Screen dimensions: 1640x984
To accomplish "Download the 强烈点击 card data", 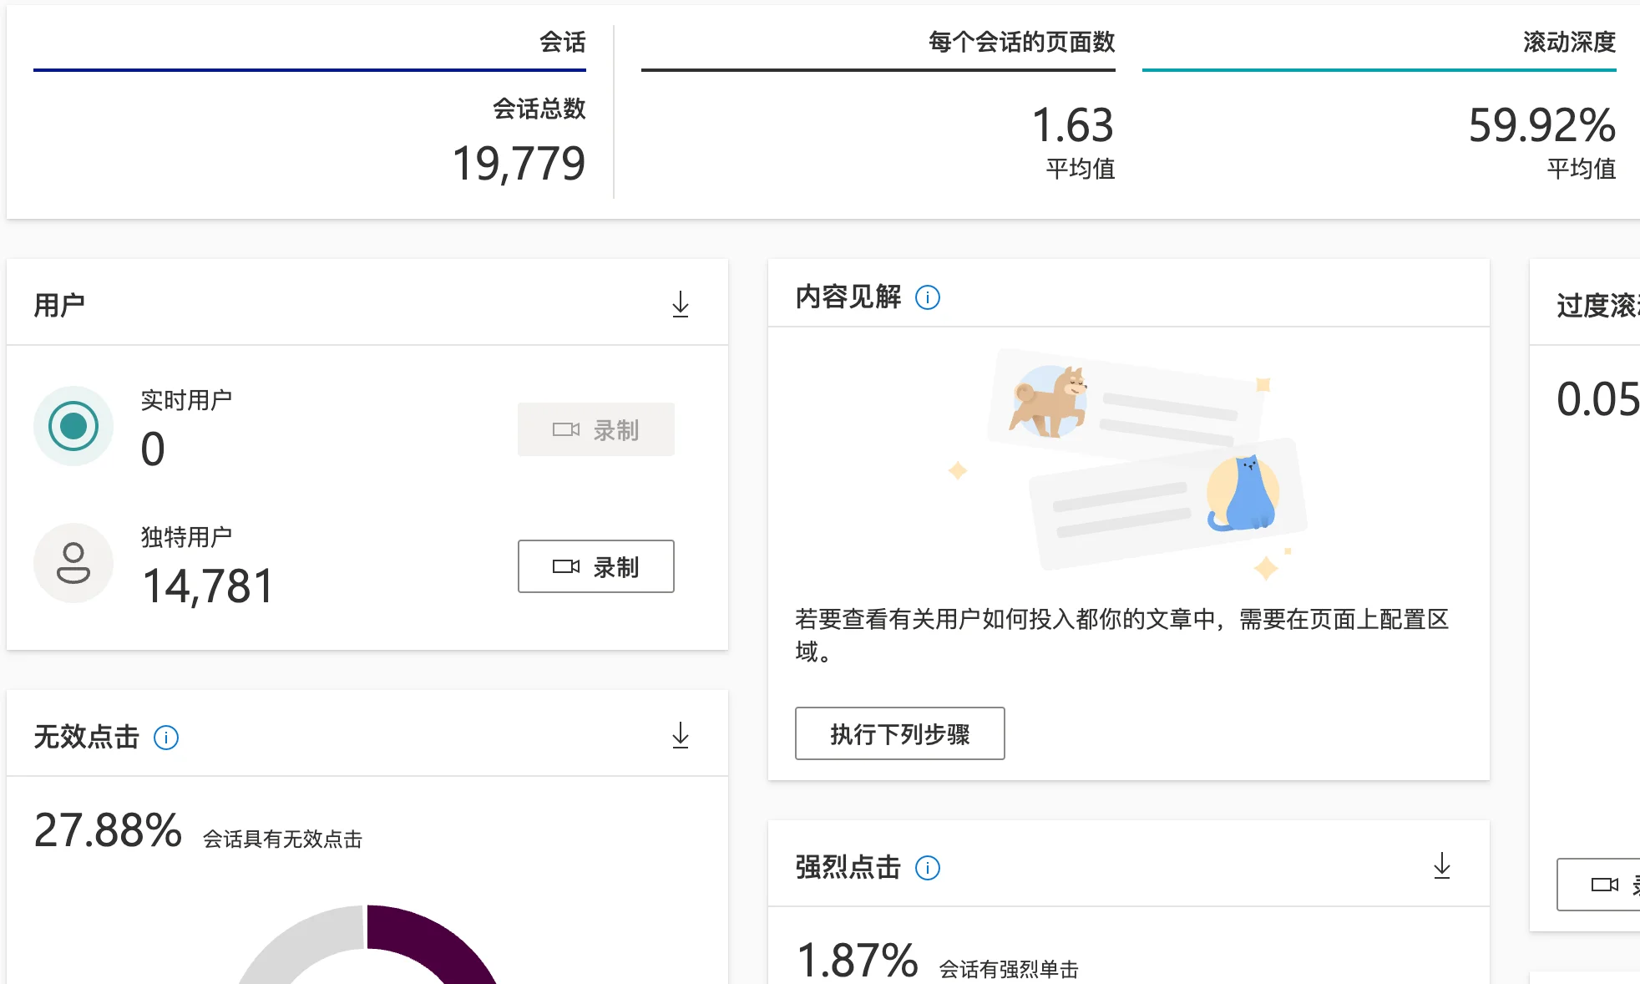I will tap(1441, 866).
